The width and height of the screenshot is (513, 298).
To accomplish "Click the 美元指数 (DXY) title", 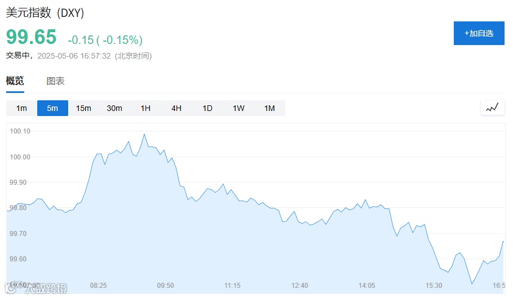I will [45, 13].
